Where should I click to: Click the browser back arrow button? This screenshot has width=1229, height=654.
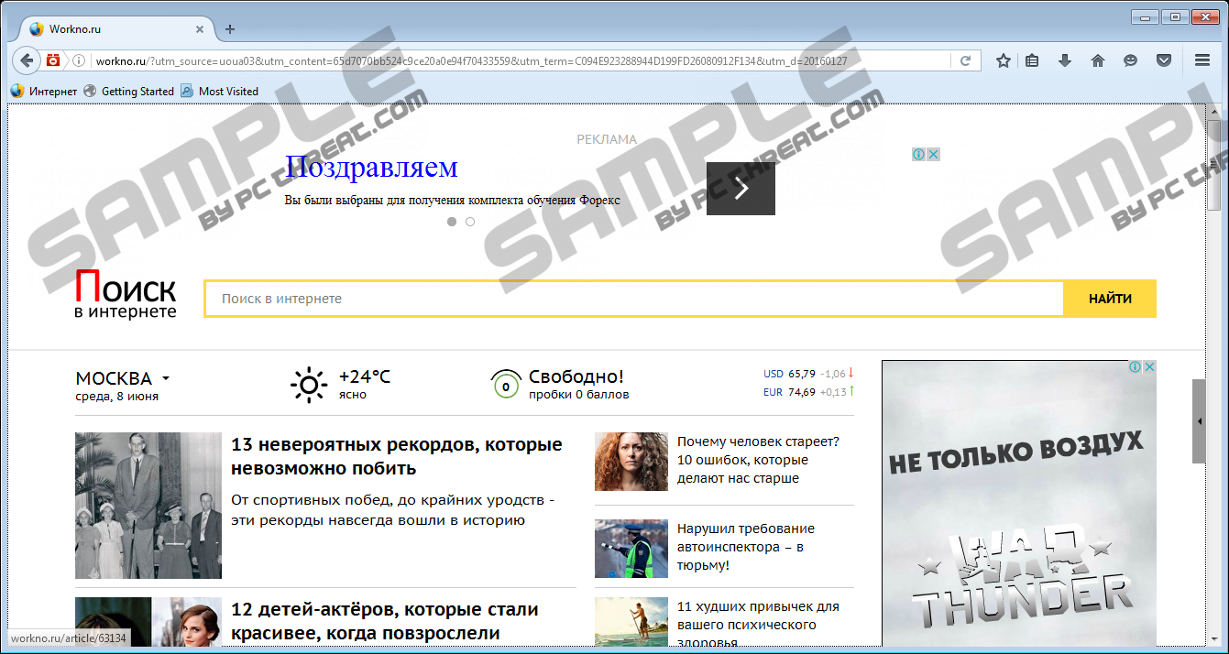pyautogui.click(x=25, y=60)
